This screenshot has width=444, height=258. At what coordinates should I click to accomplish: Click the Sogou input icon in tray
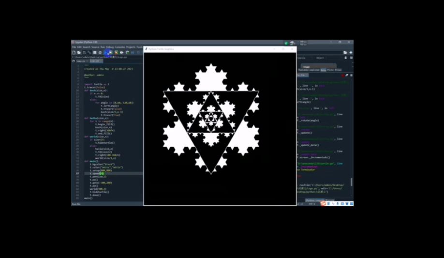point(323,203)
